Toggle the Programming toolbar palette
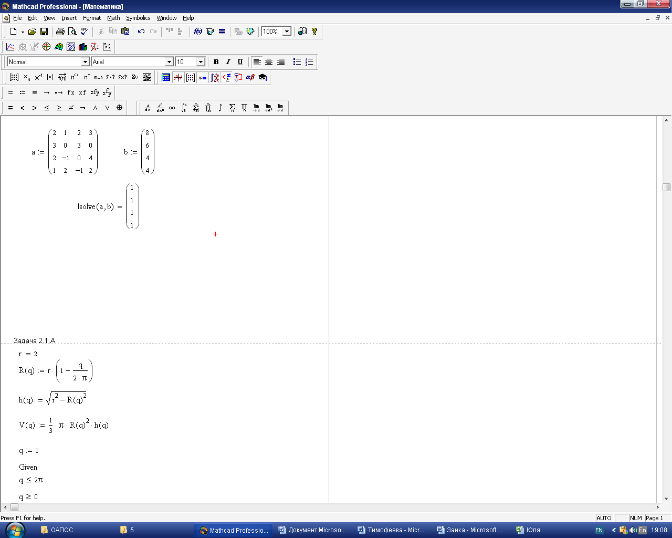Viewport: 672px width, 538px height. 238,77
